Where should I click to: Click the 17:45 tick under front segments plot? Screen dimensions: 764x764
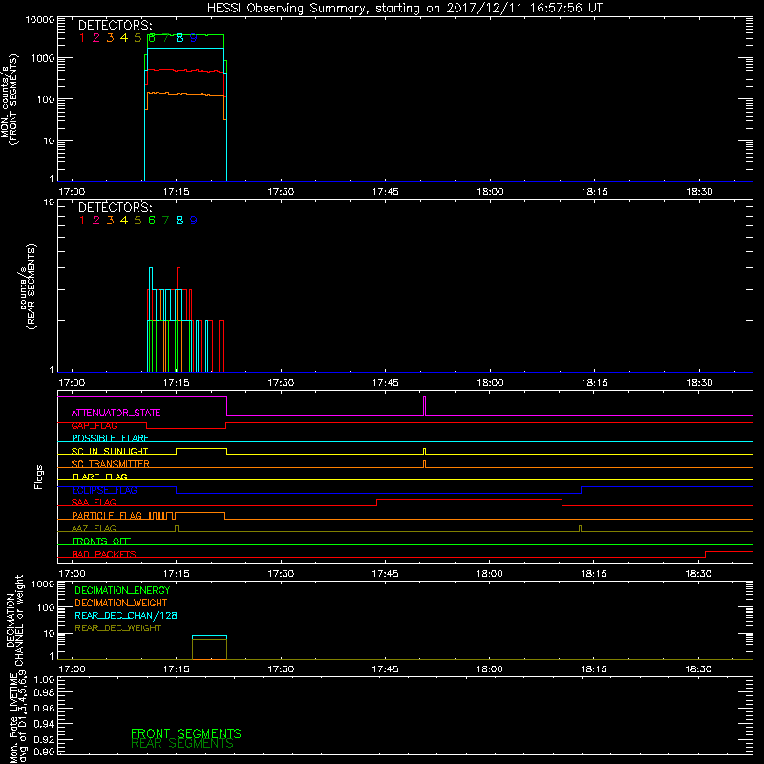(x=386, y=192)
